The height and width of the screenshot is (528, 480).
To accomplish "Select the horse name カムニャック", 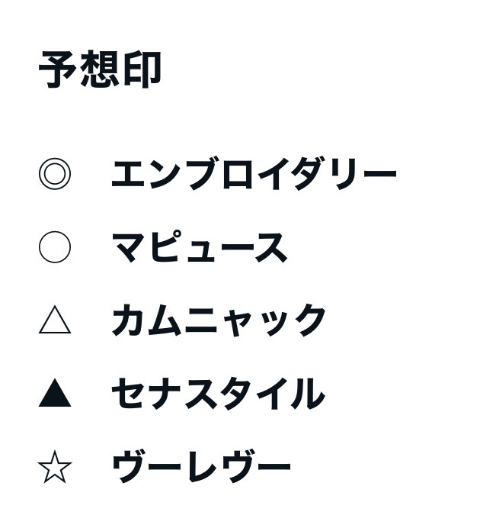I will [x=219, y=321].
